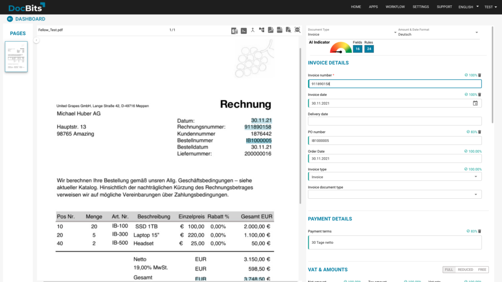Delete the Invoice number field value

(x=479, y=75)
